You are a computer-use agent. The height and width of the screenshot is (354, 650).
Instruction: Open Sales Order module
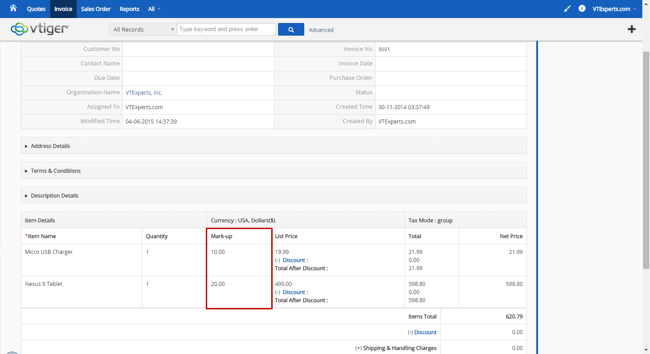(x=96, y=9)
